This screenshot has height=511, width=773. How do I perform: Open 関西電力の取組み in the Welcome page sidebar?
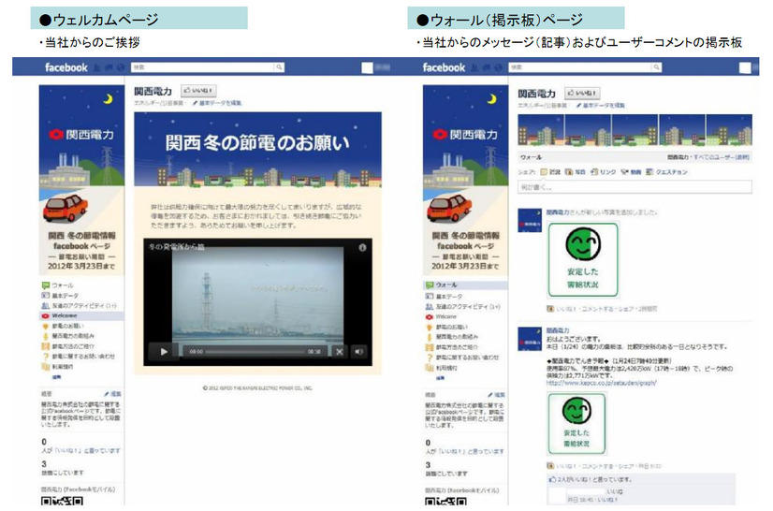(x=67, y=336)
